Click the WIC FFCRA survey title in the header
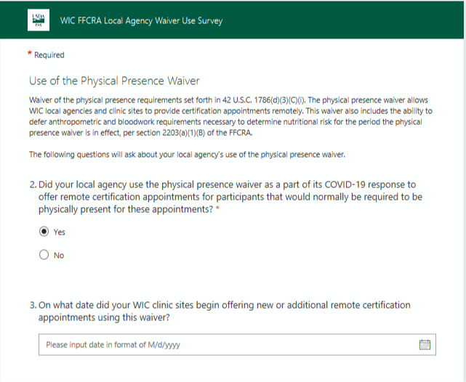 click(141, 20)
